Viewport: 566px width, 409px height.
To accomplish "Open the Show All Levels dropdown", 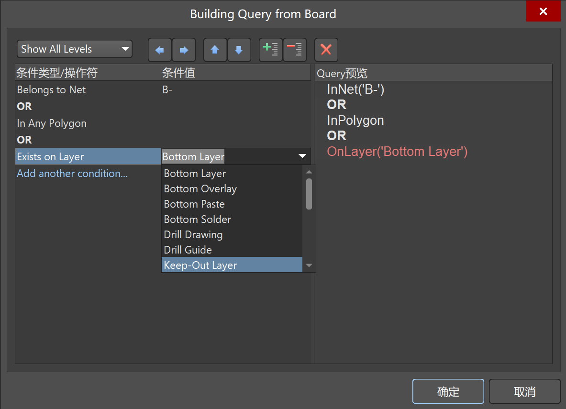I will 75,49.
